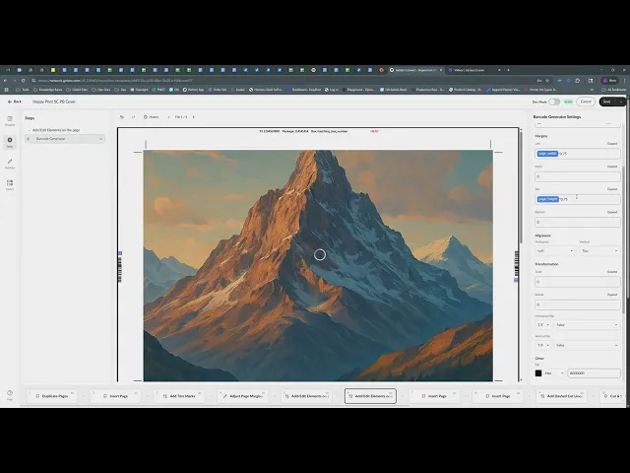Click the redo arrow above the canvas
Image resolution: width=630 pixels, height=473 pixels.
click(134, 117)
